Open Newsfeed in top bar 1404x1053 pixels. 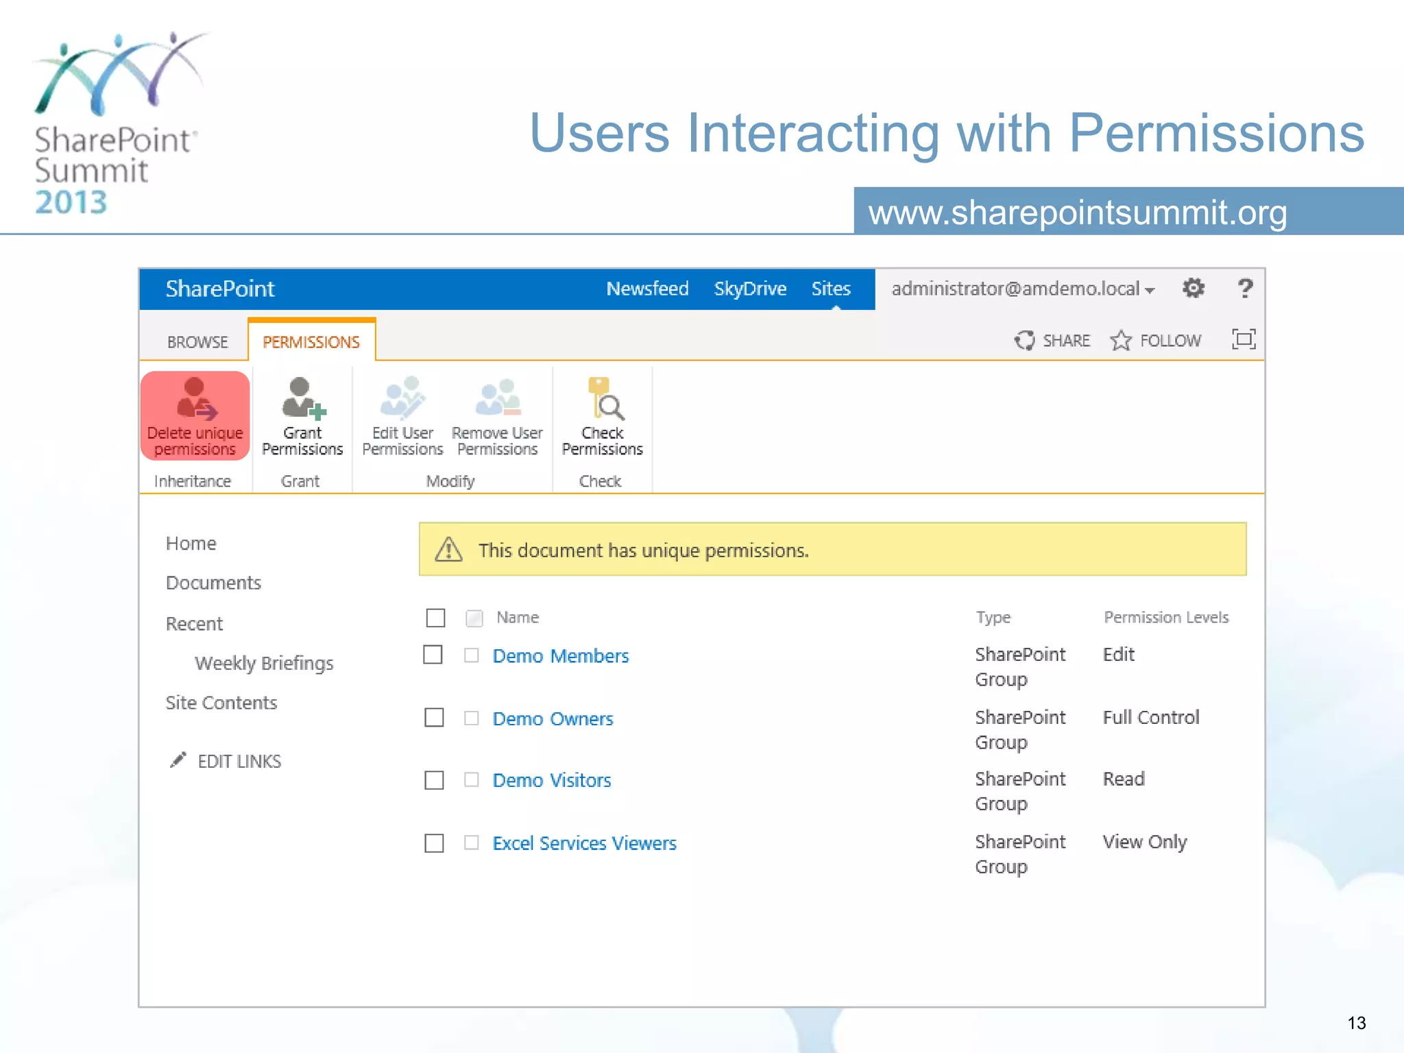point(647,289)
